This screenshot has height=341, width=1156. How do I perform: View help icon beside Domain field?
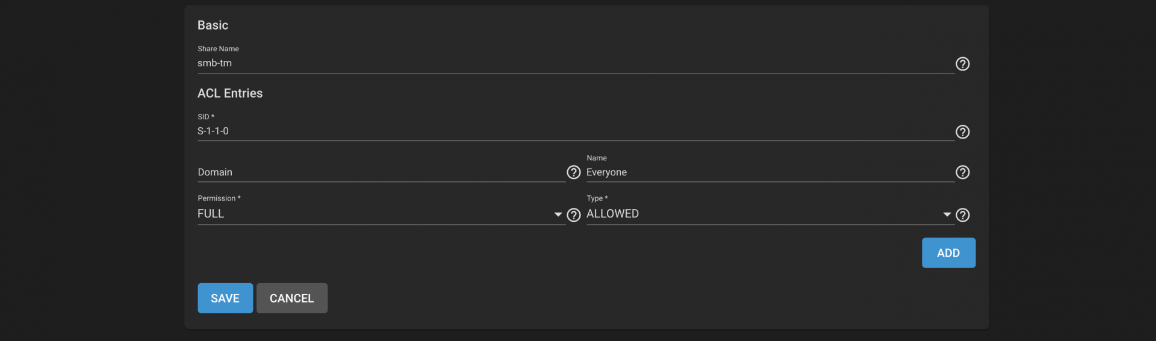point(574,172)
